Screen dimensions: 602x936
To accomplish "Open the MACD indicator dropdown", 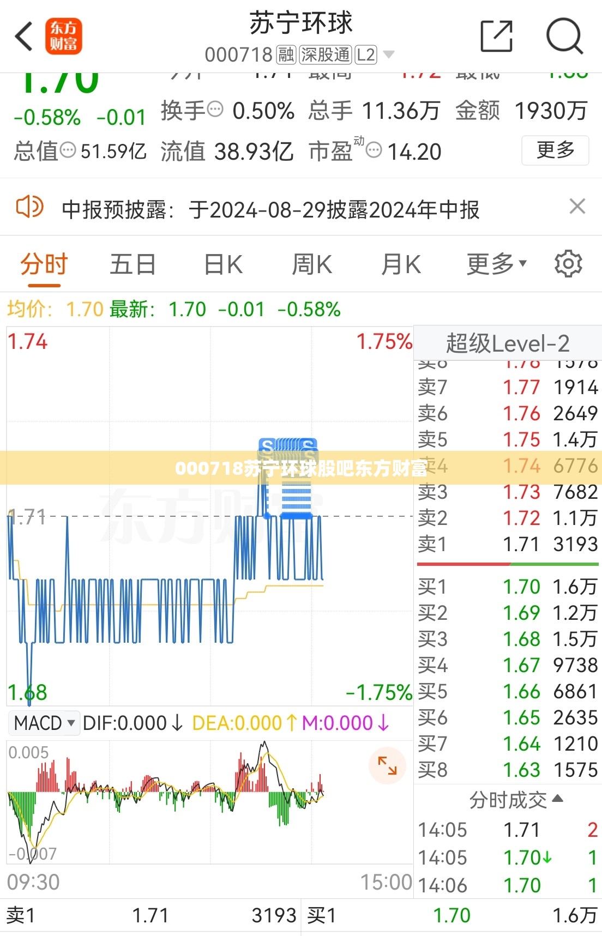I will [x=44, y=723].
